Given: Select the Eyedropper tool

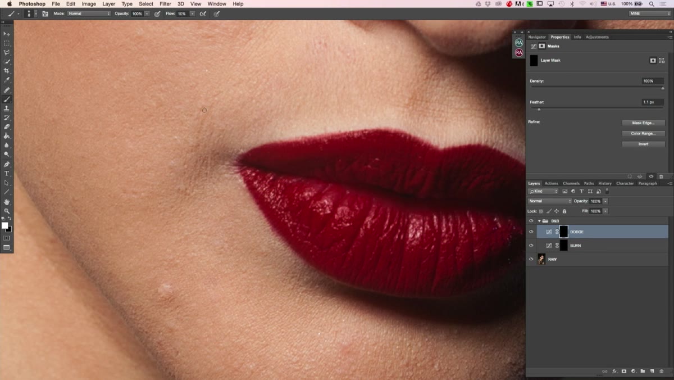Looking at the screenshot, I should (x=7, y=80).
